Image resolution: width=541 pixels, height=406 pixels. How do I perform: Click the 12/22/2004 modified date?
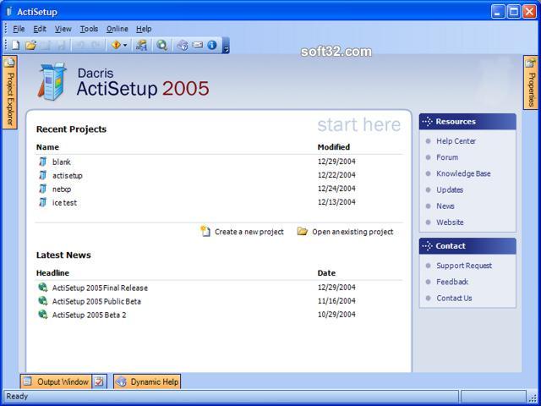336,175
